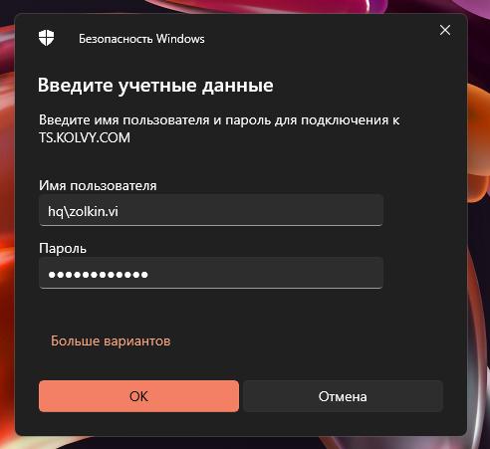Screen dimensions: 490x449
Task: Place cursor on hq\zolkin.vi username text
Action: [x=83, y=211]
